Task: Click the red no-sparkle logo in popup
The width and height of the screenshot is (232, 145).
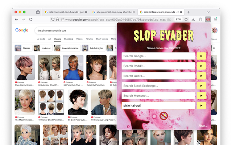Action: [x=163, y=116]
